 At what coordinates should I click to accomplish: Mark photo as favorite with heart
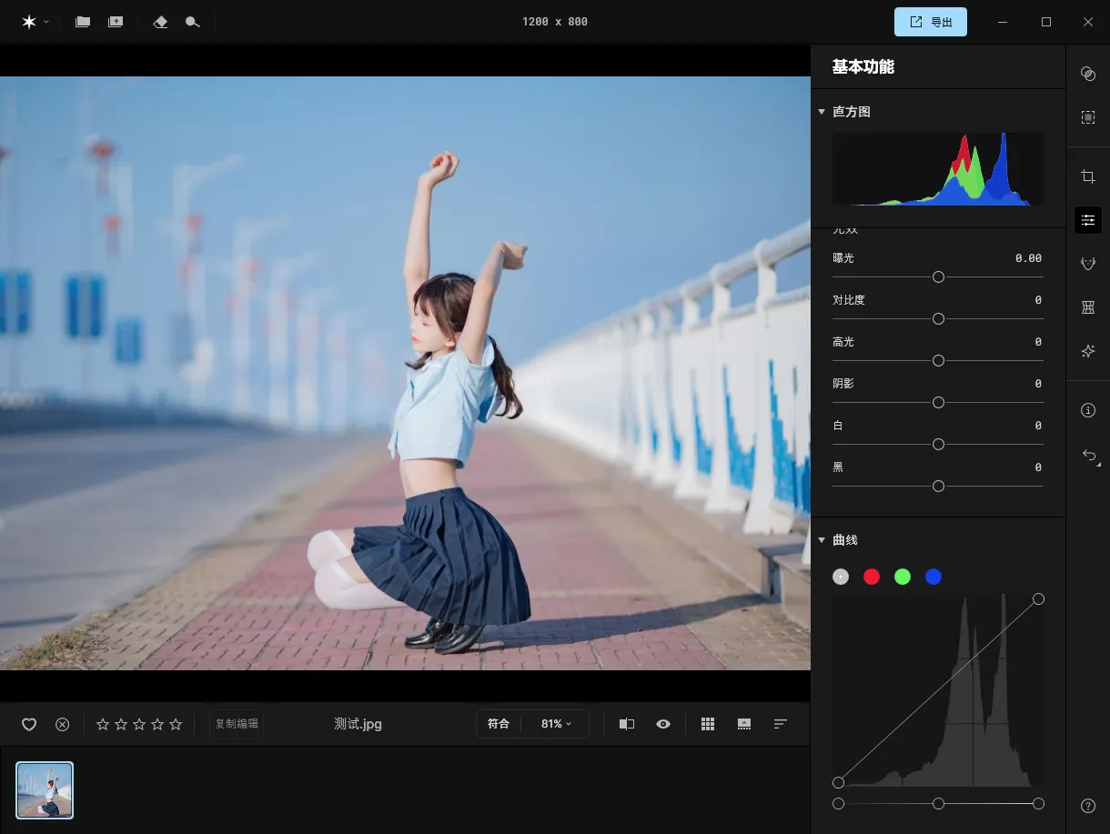pos(29,724)
